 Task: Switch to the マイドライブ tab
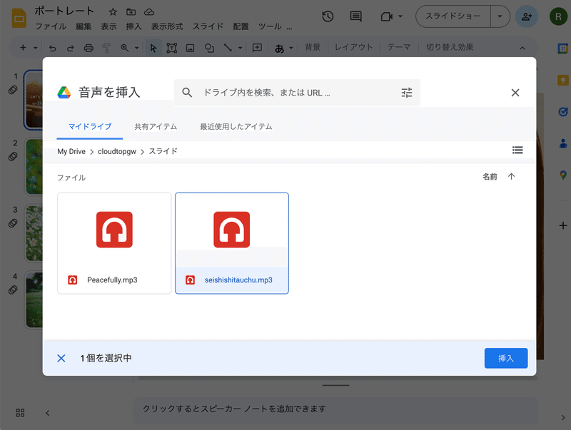point(90,127)
